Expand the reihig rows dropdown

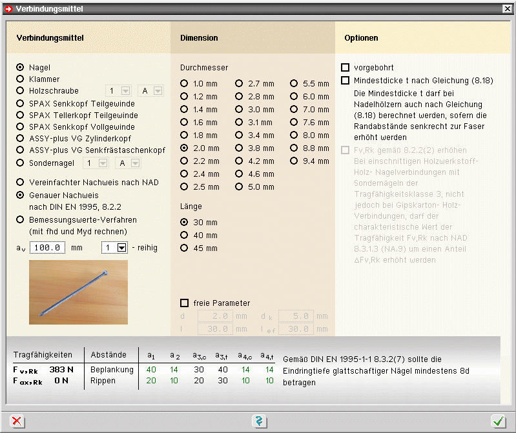(121, 248)
